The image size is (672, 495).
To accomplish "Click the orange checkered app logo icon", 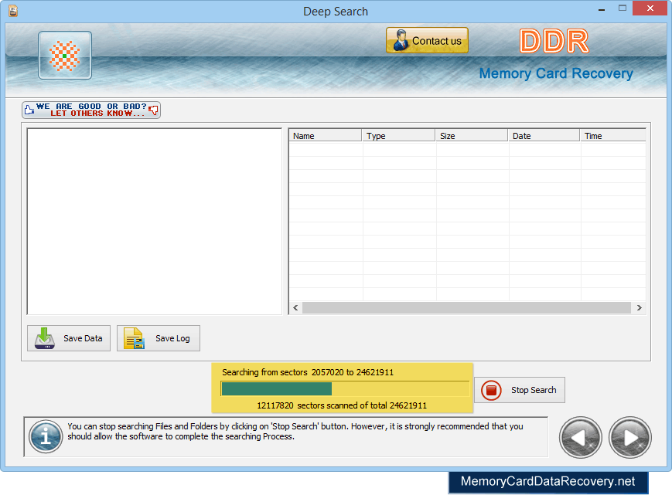I will (x=65, y=55).
